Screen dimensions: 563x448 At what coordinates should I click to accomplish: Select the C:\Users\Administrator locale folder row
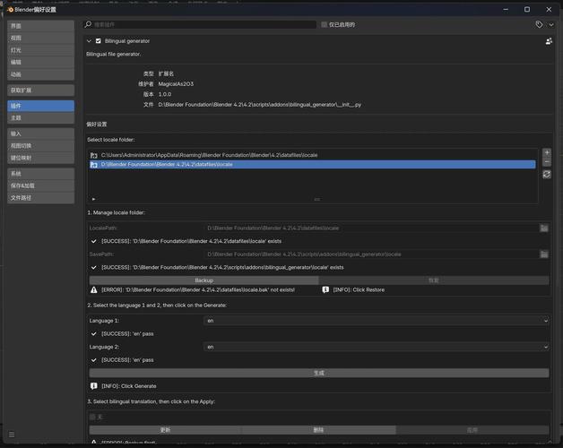tap(312, 155)
